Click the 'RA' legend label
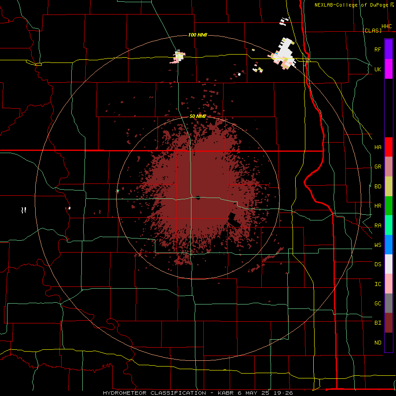Viewport: 396px width, 396px height. click(378, 226)
